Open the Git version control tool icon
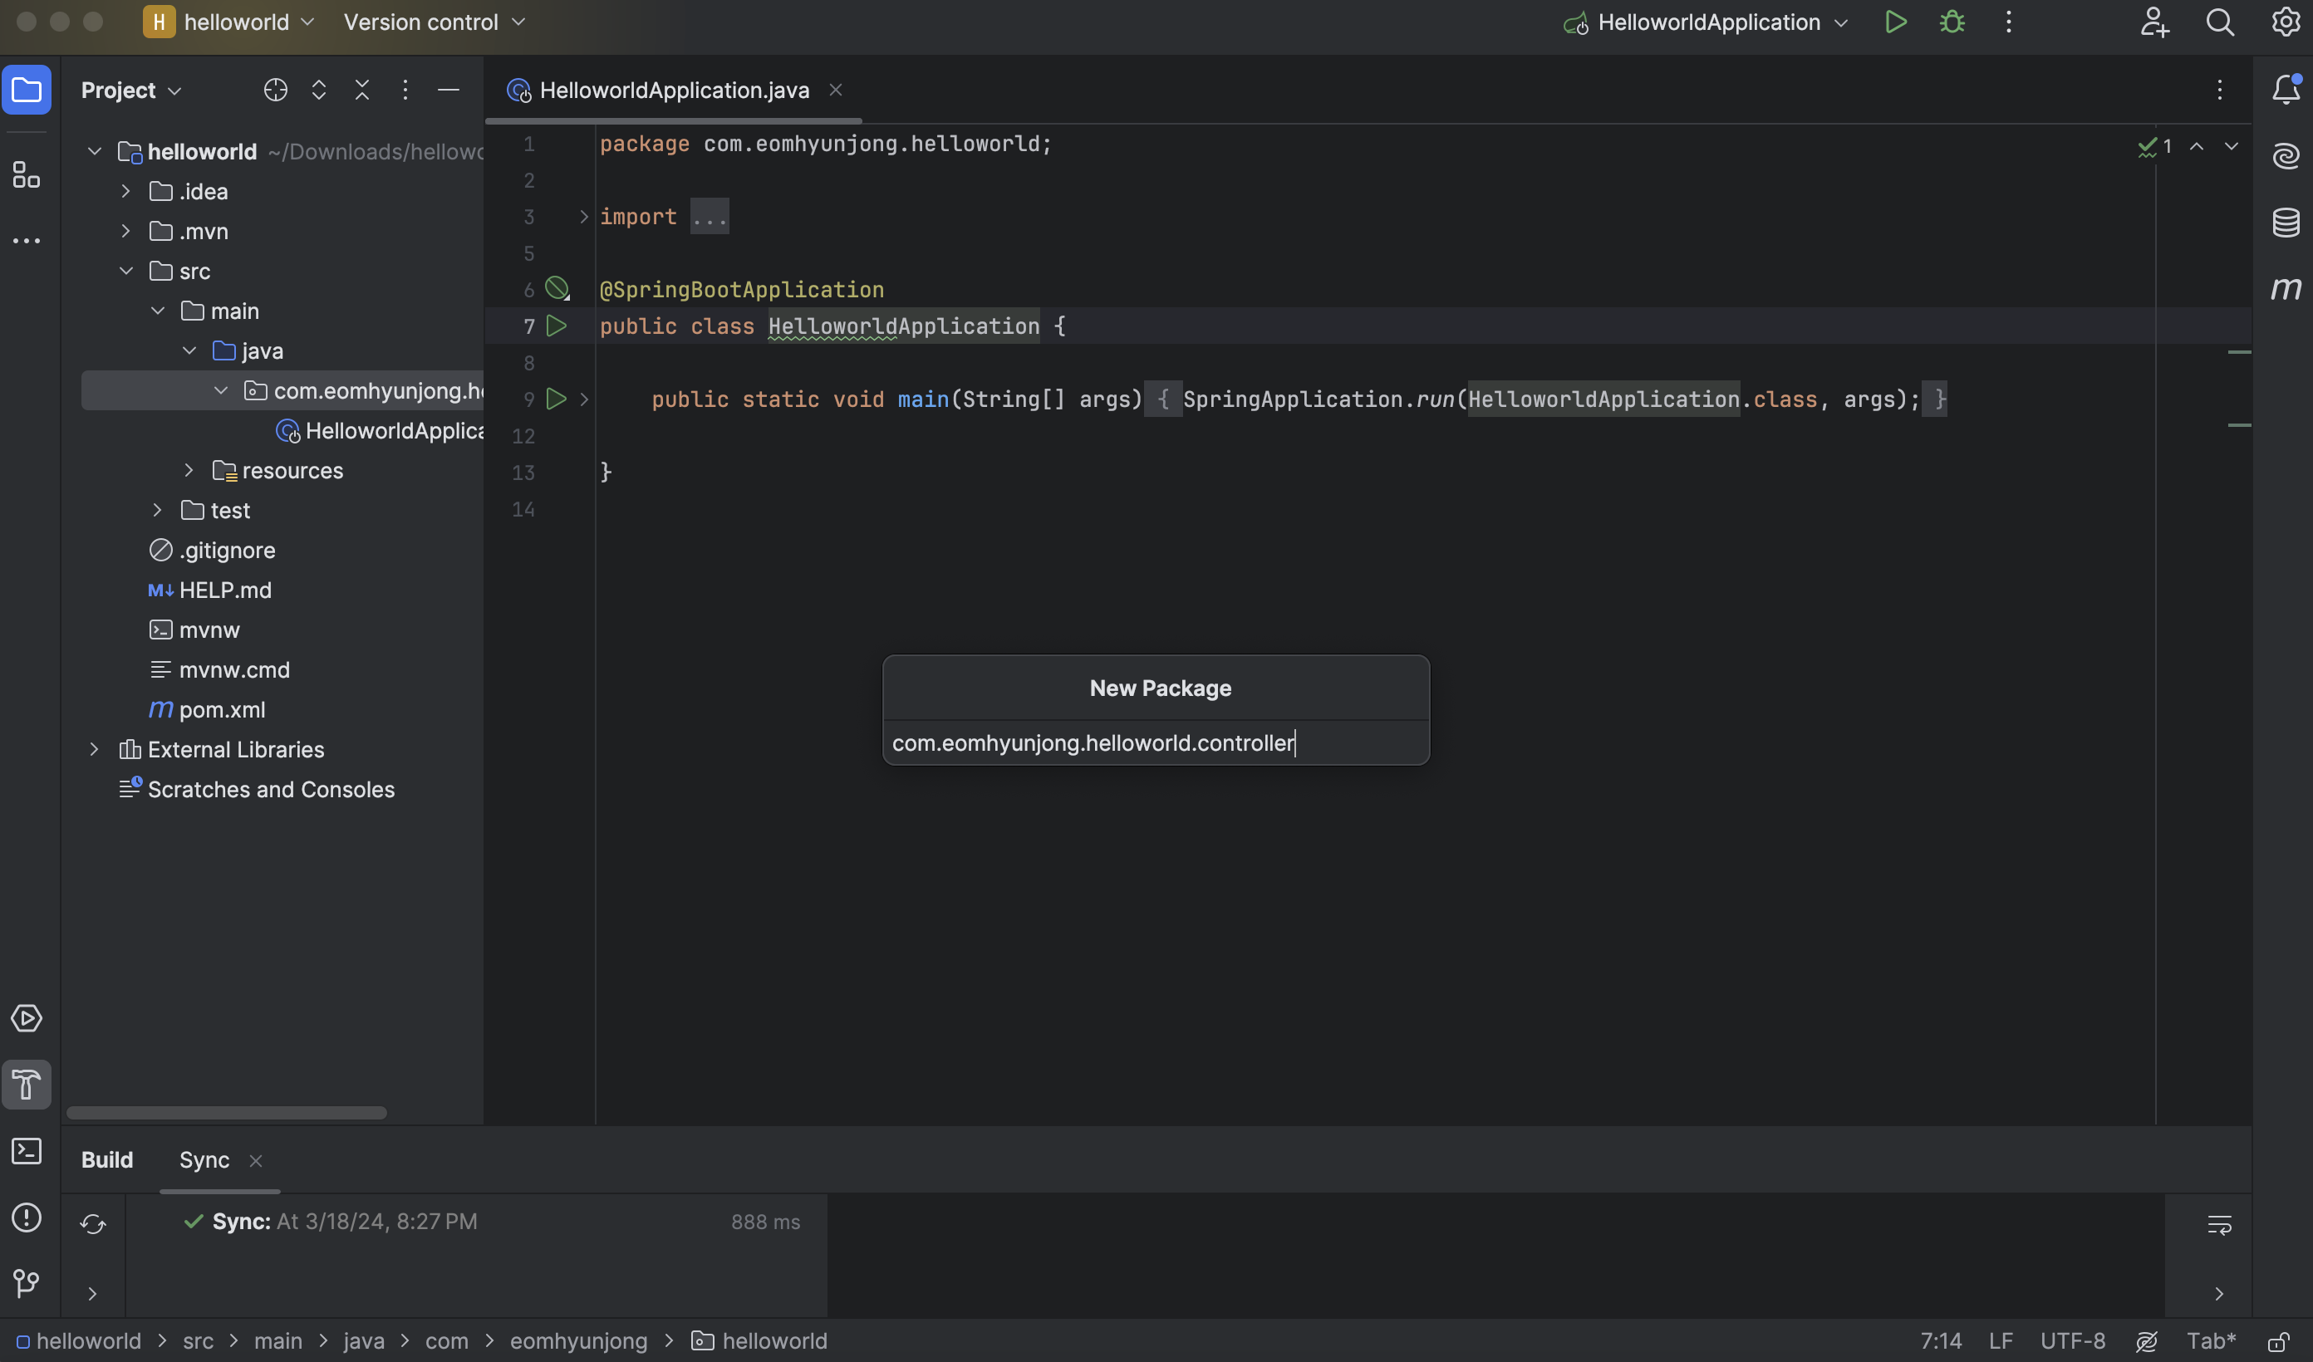The width and height of the screenshot is (2313, 1362). coord(27,1282)
